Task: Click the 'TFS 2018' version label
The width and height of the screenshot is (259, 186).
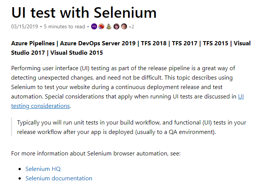Action: click(154, 43)
